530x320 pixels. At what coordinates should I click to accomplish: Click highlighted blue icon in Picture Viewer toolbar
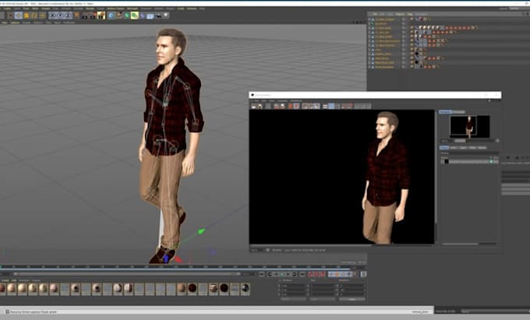[x=331, y=107]
